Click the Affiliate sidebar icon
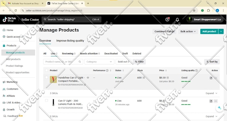Image resolution: width=227 pixels, height=121 pixels. pyautogui.click(x=4, y=96)
